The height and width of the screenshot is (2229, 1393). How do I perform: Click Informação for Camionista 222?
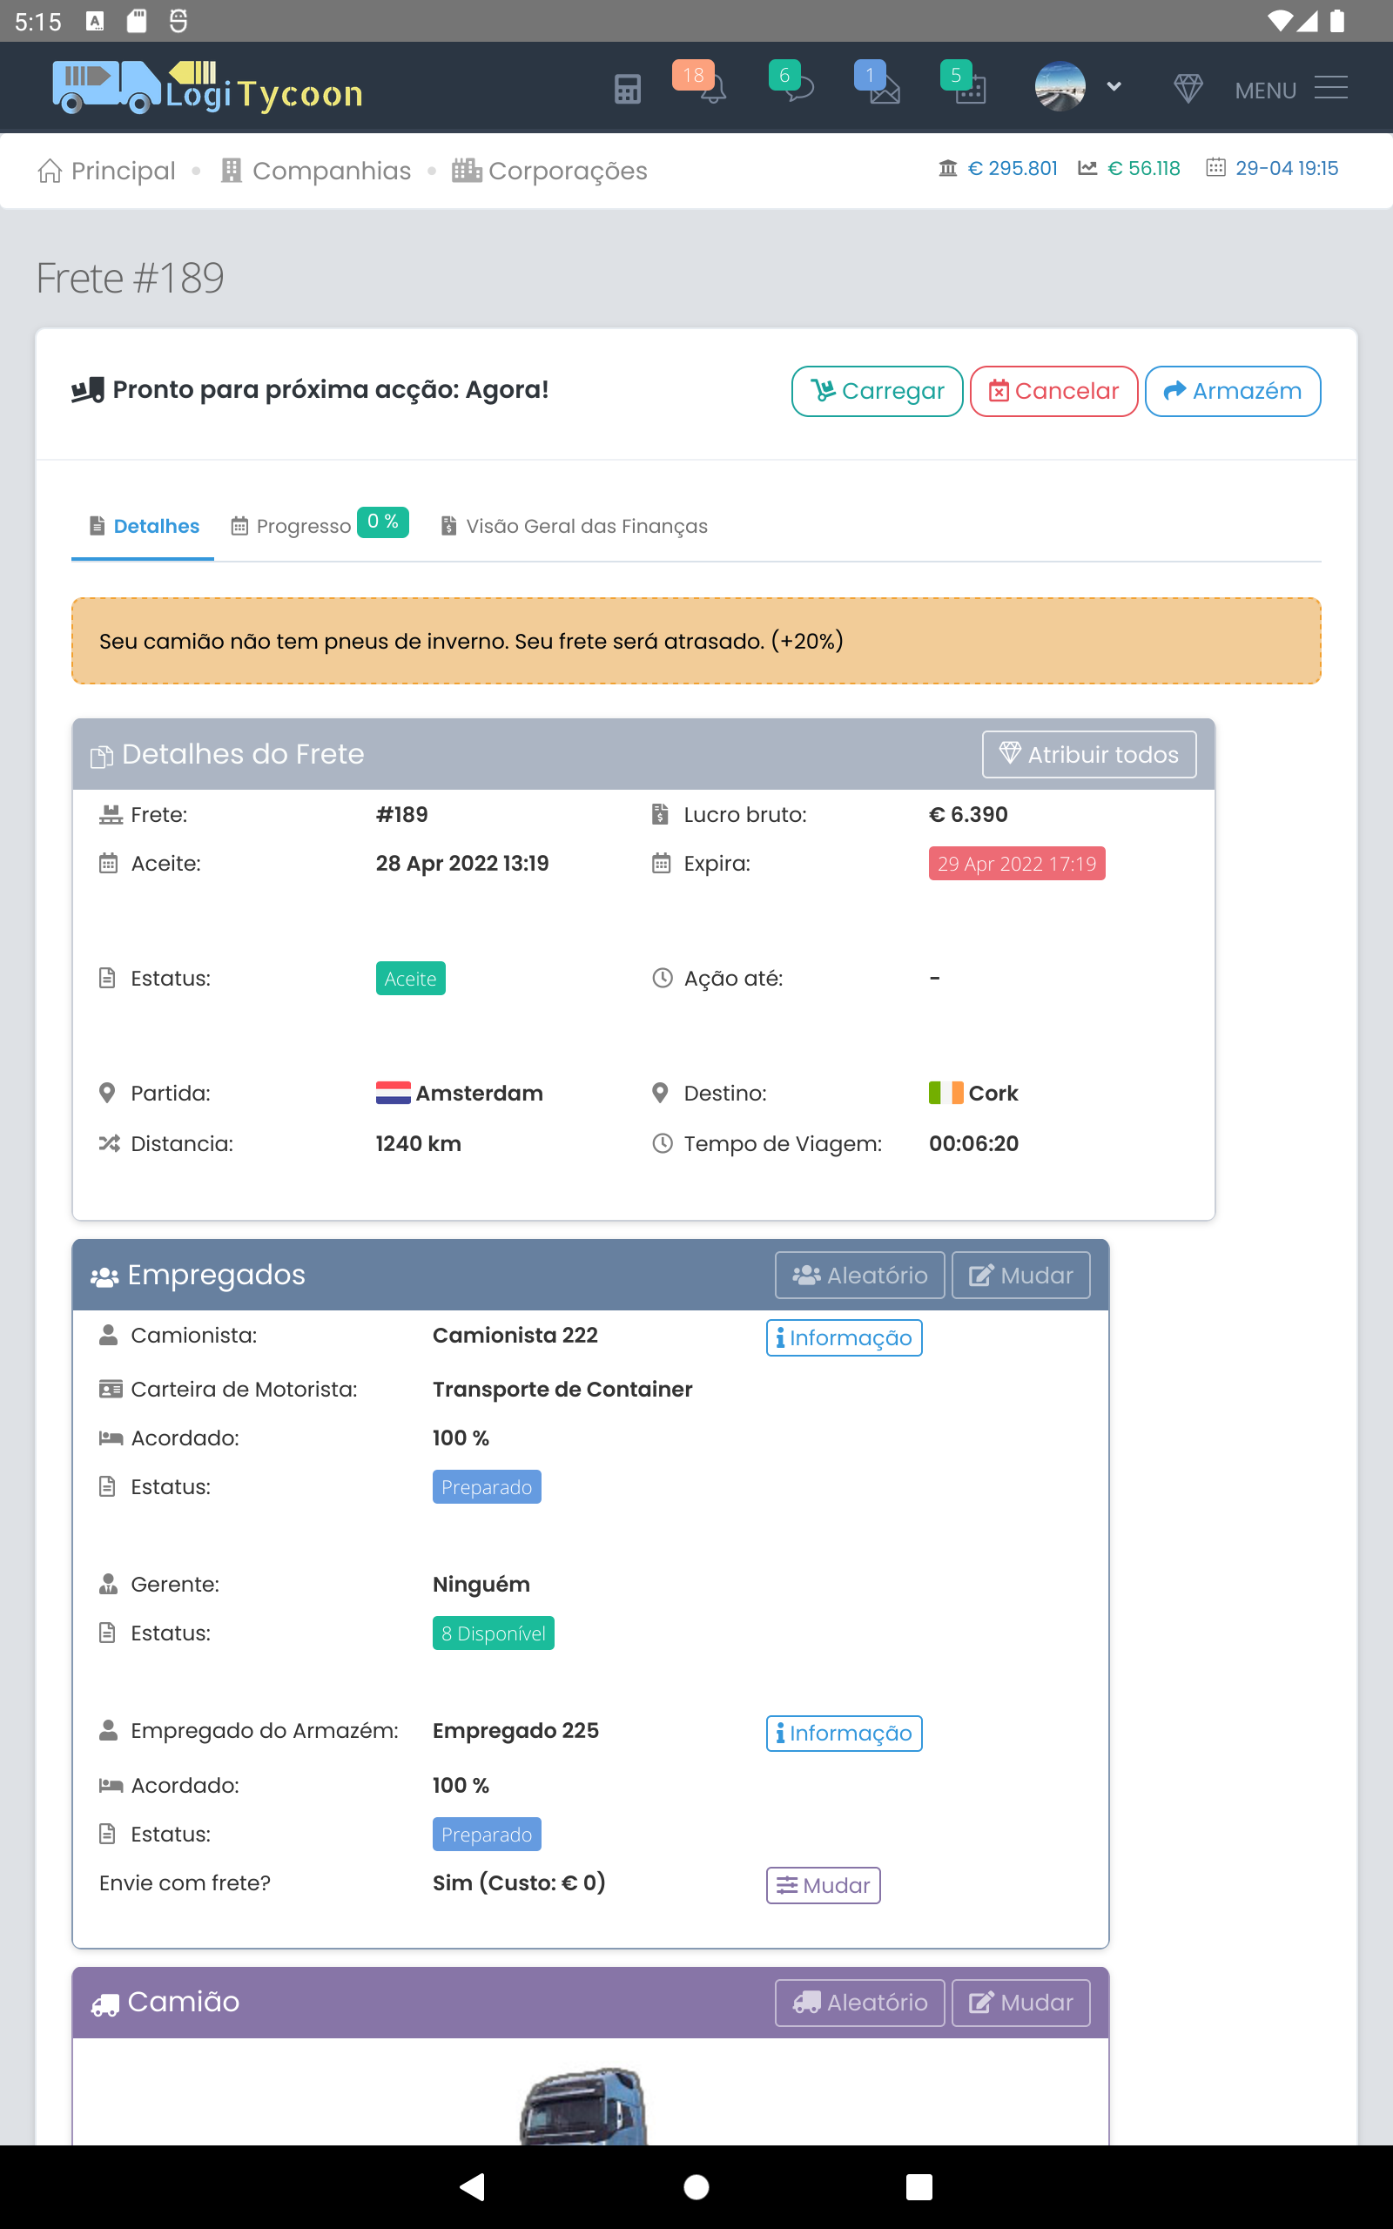843,1337
